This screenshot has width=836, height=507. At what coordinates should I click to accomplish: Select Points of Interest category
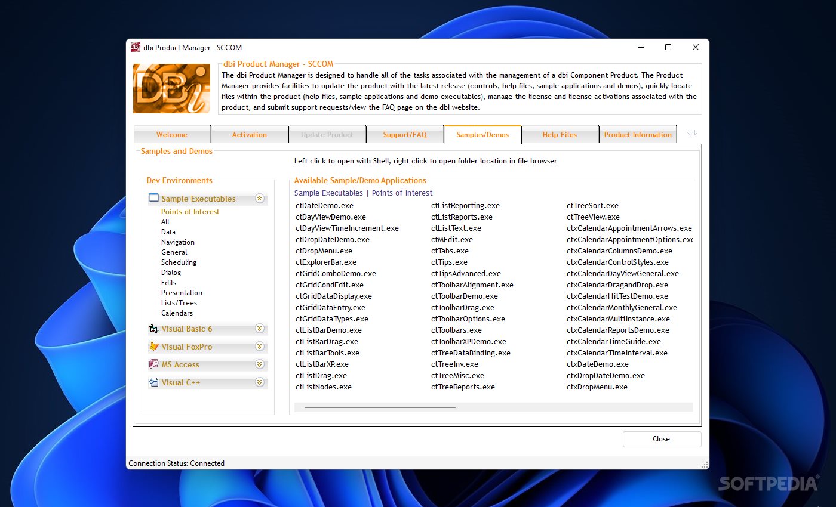point(190,212)
